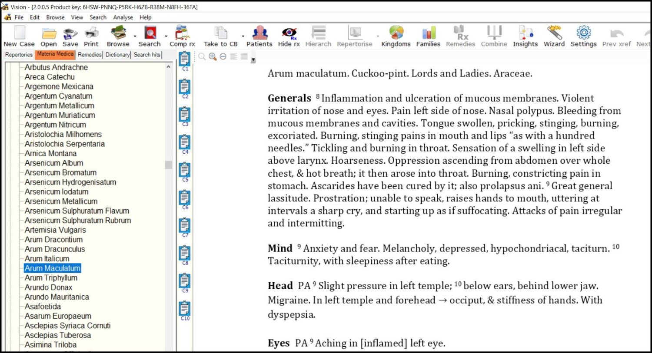Select the Kingdoms view
Screen dimensions: 652x353
395,36
